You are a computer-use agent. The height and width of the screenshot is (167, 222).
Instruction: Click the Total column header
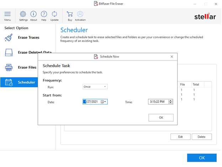[198, 85]
